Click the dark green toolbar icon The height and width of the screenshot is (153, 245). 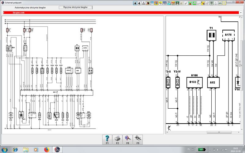point(178,3)
